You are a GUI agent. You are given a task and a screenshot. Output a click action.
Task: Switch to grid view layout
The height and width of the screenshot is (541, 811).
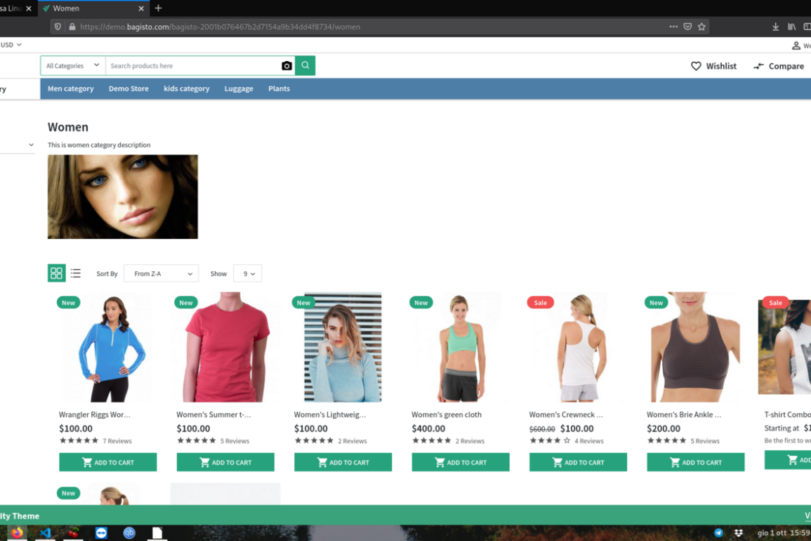56,273
